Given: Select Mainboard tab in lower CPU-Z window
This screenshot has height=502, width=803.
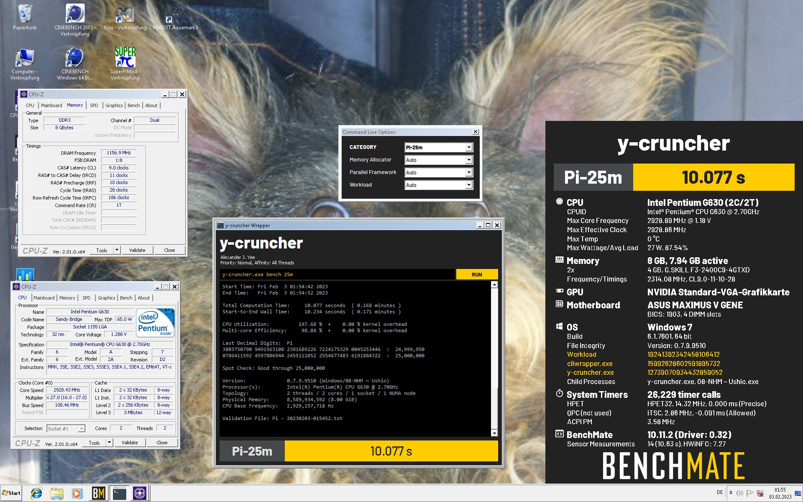Looking at the screenshot, I should click(x=44, y=298).
